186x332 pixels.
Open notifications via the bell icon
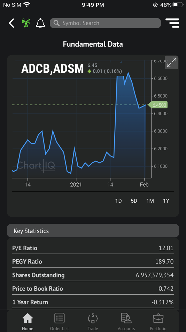click(40, 23)
